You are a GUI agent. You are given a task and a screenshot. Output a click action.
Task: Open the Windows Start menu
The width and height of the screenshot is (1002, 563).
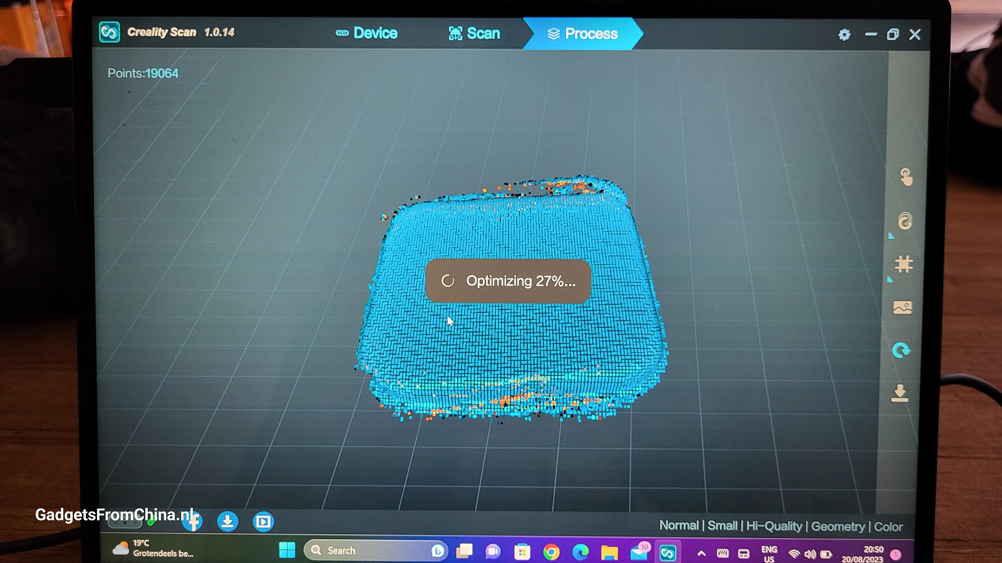pos(287,550)
